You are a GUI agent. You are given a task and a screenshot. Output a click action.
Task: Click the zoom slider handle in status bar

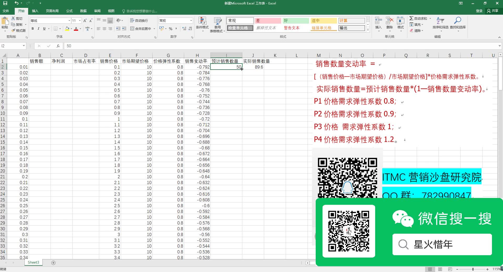coord(473,269)
